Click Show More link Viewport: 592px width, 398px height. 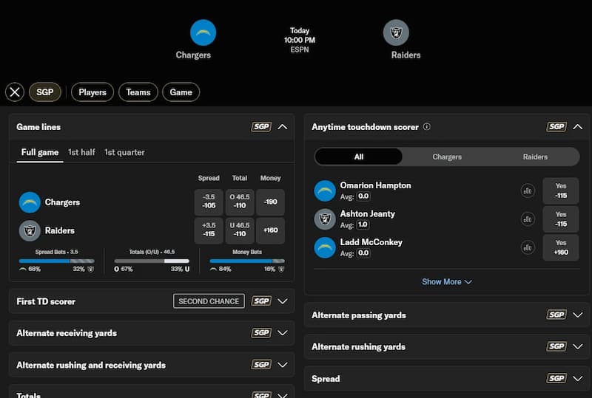(x=447, y=282)
